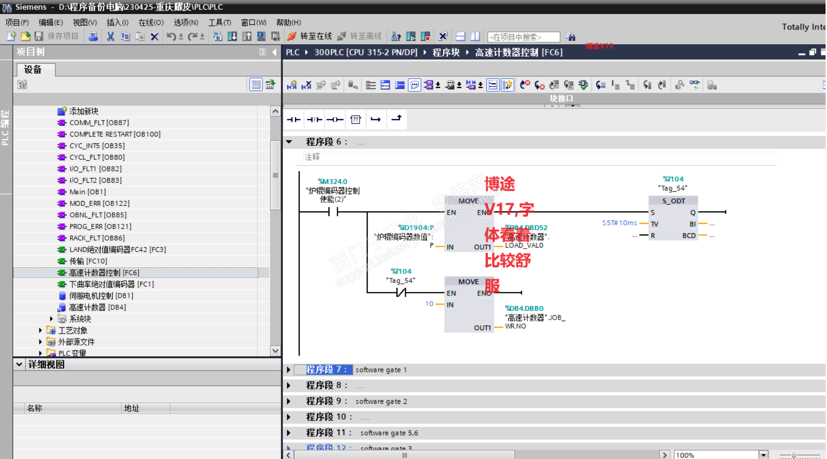Expand the 工艺对象 tree folder

click(x=41, y=330)
